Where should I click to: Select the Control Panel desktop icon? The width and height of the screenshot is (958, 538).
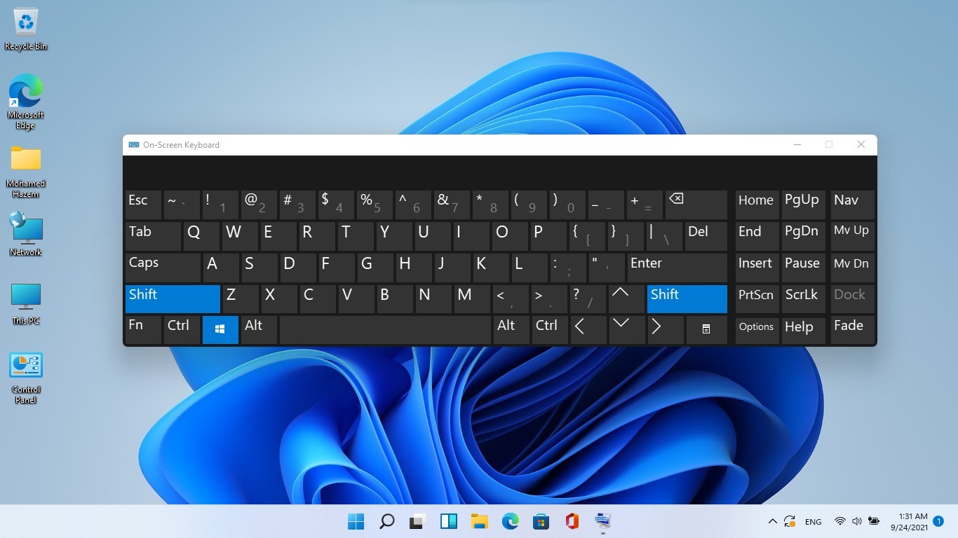26,378
